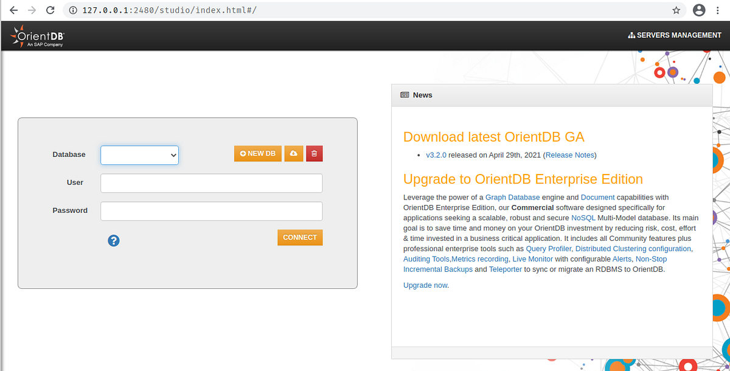Follow the Document link

(598, 197)
